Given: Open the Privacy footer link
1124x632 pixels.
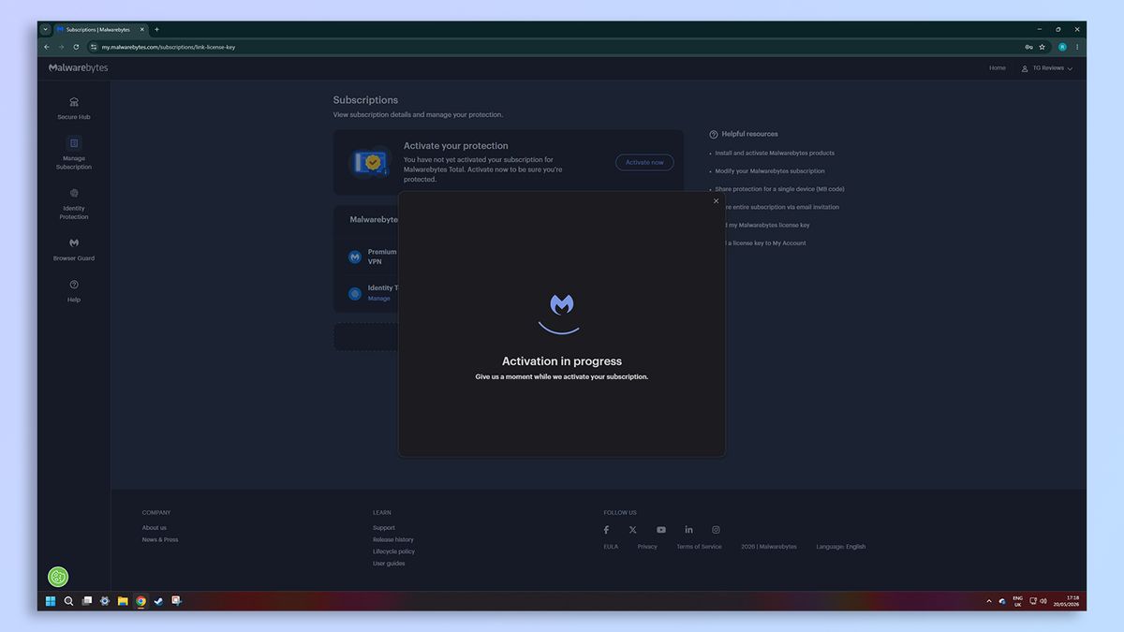Looking at the screenshot, I should pos(647,547).
